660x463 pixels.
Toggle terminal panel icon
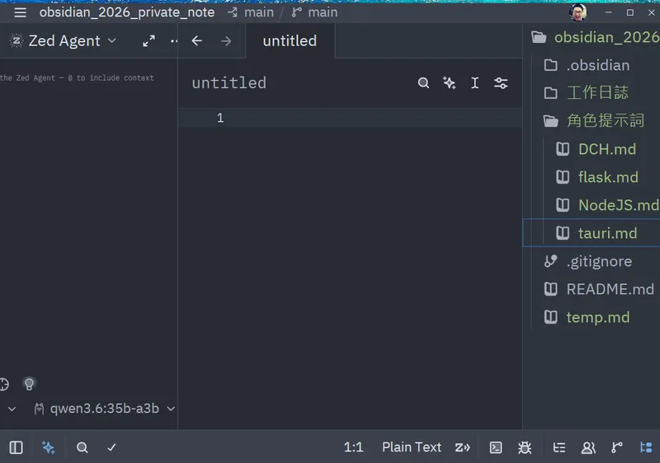coord(496,447)
